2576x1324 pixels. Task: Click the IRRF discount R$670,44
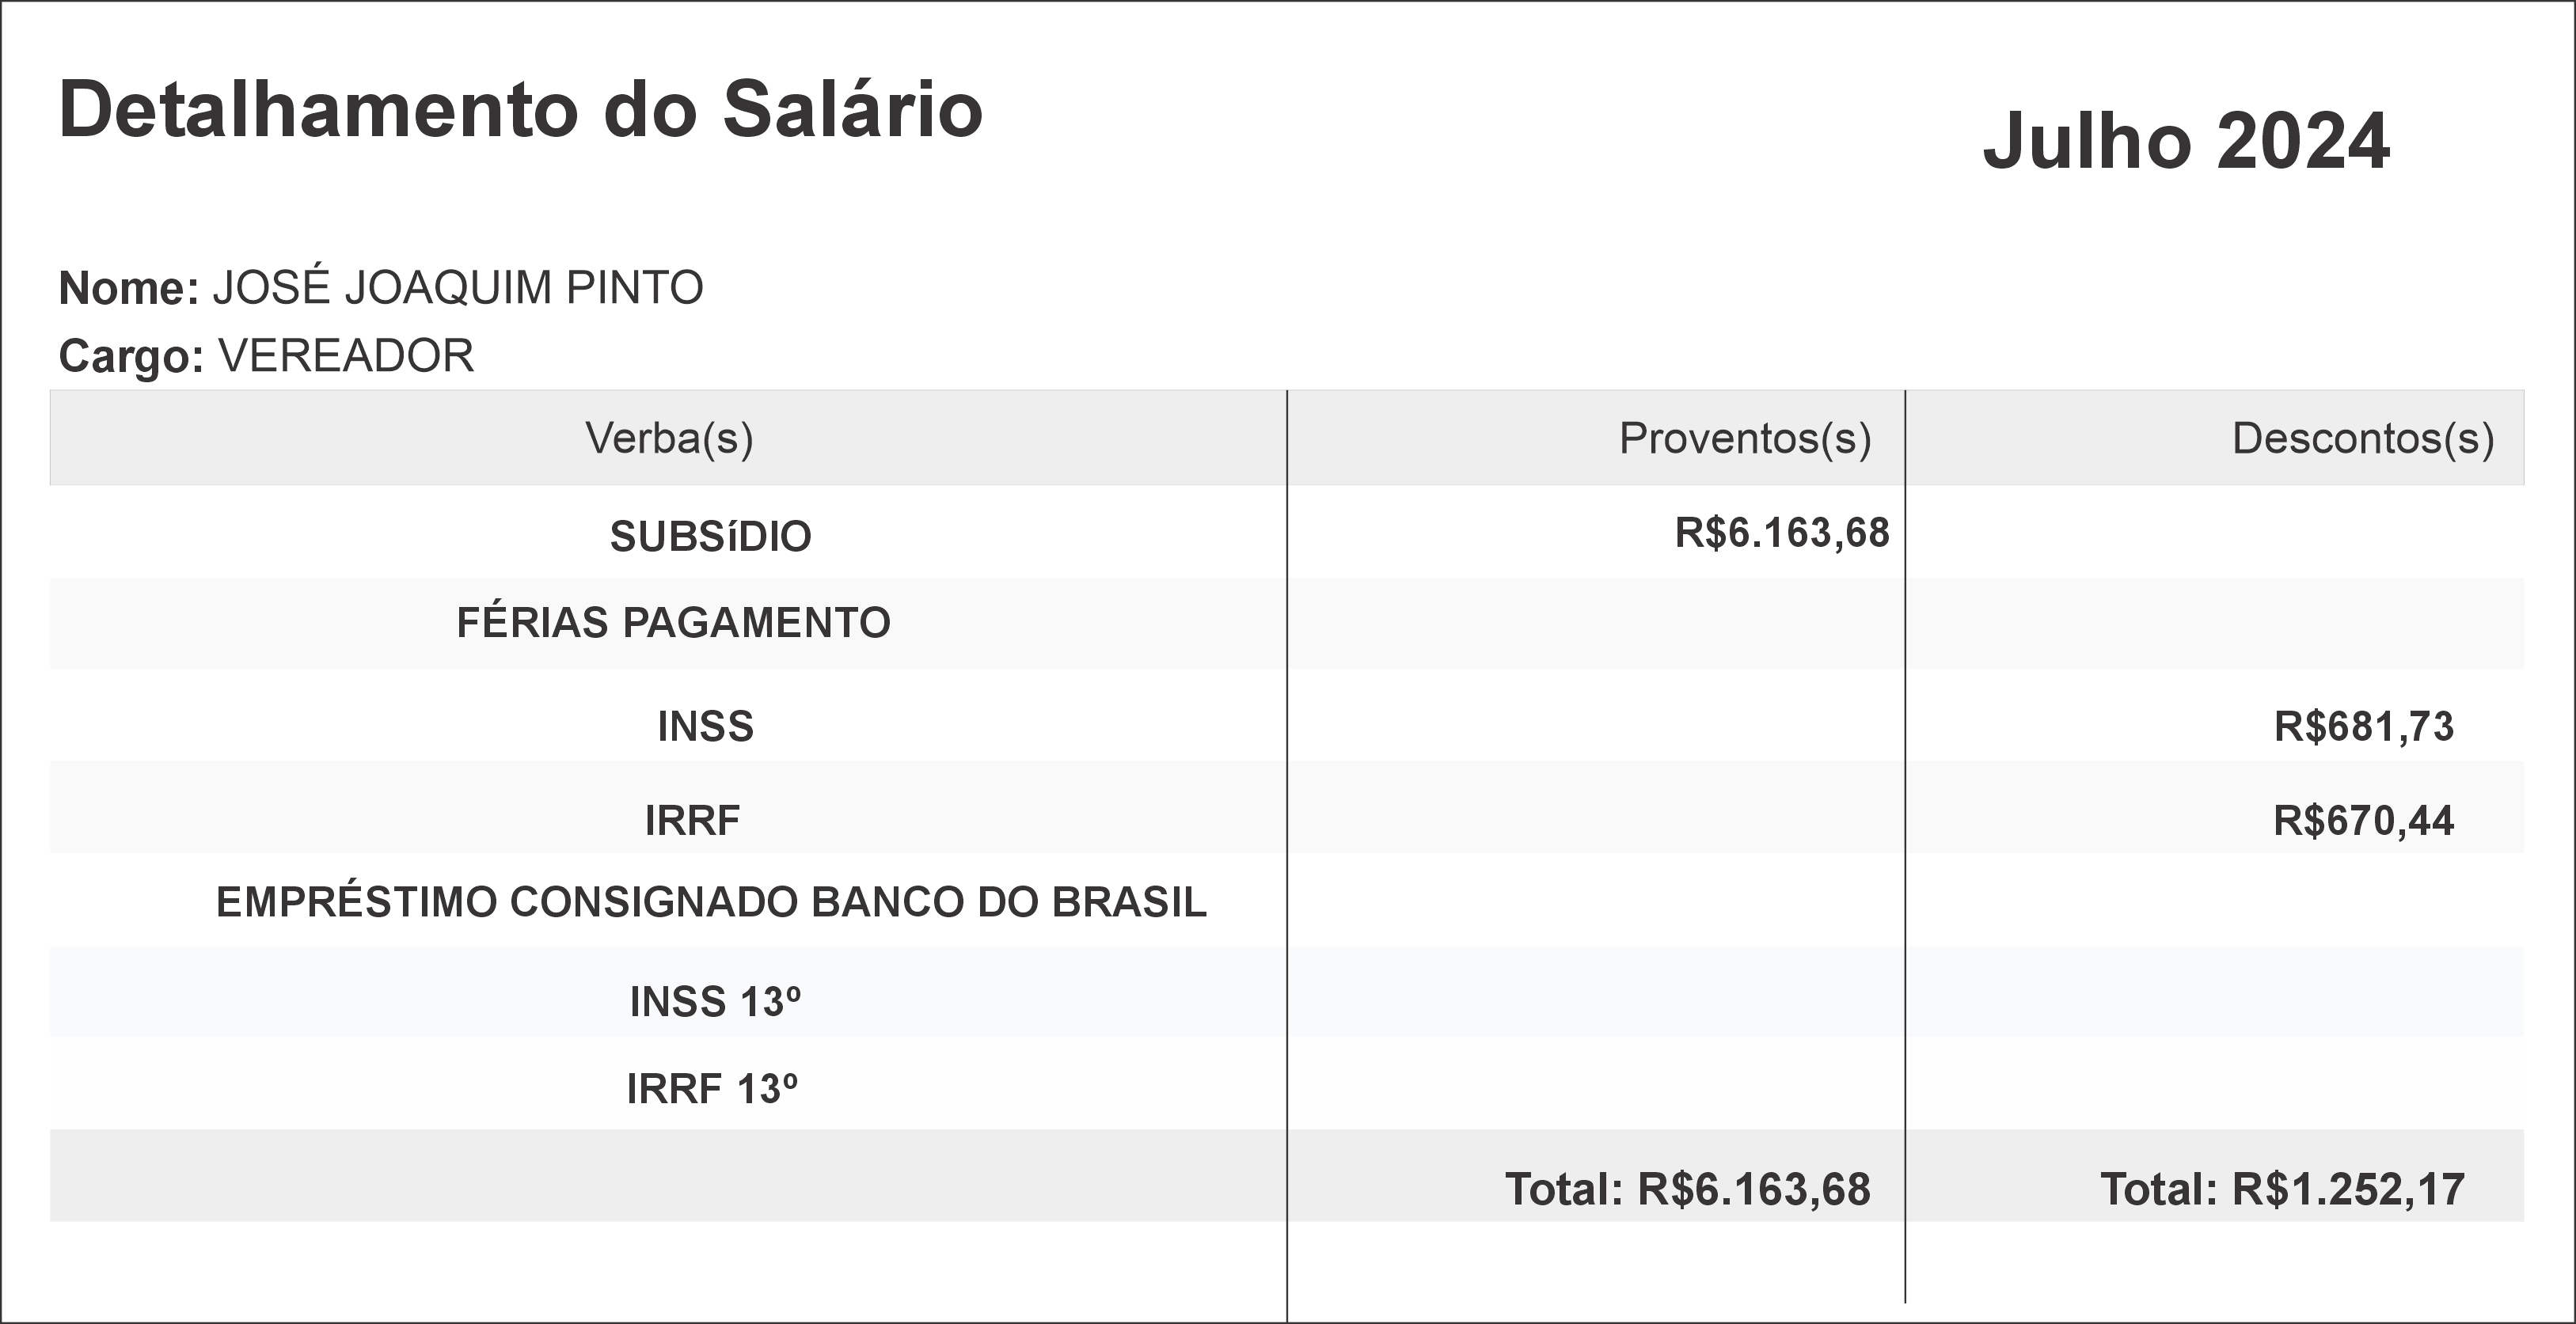pyautogui.click(x=2363, y=821)
